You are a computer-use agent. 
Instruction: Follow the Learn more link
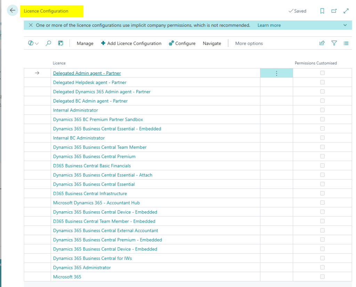coord(269,25)
